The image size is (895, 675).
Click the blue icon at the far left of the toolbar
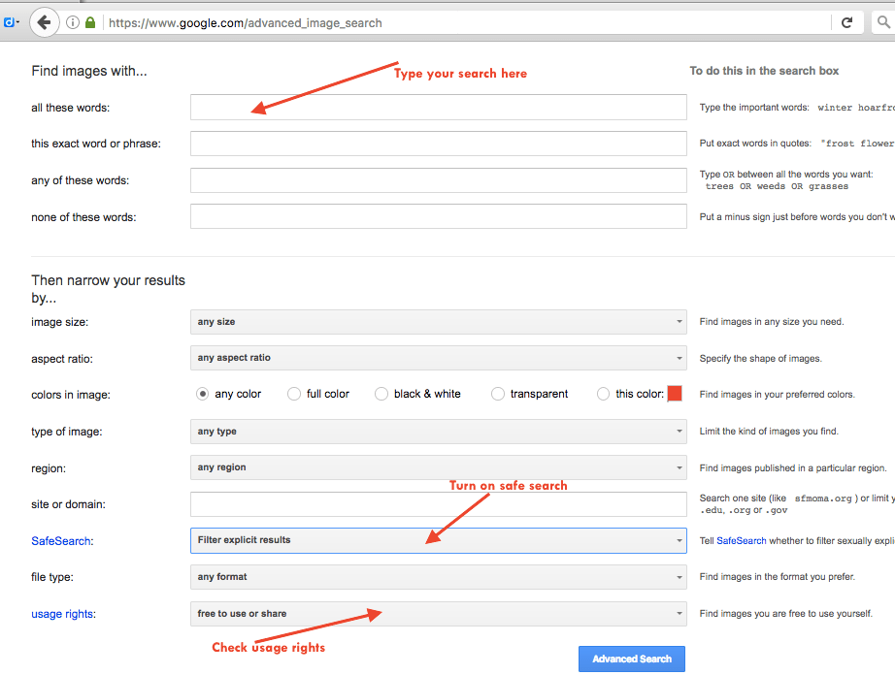[x=8, y=22]
